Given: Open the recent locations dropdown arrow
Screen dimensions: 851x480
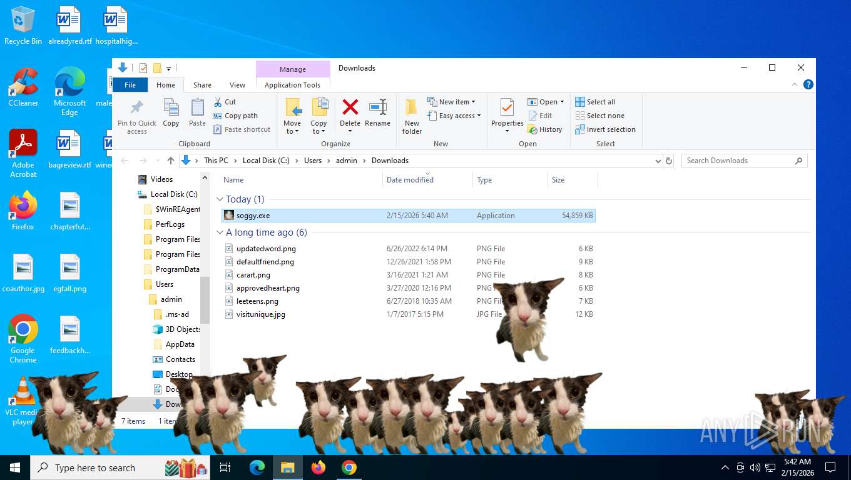Looking at the screenshot, I should (x=156, y=161).
